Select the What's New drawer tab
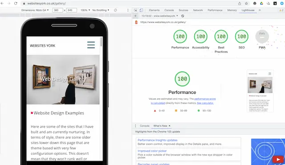The width and height of the screenshot is (285, 165). (x=160, y=126)
